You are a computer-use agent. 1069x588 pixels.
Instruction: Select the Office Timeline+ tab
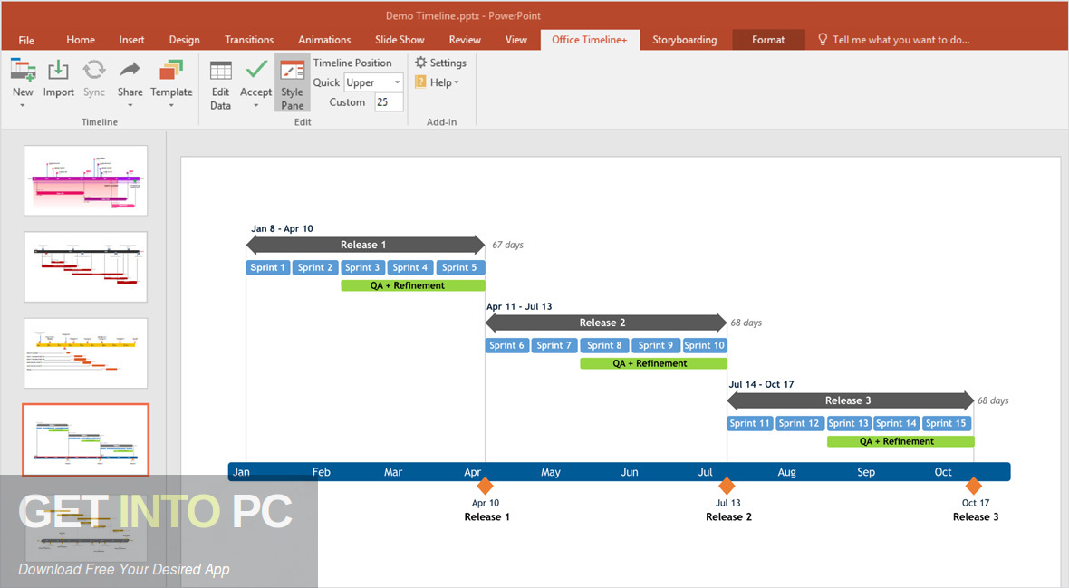[590, 40]
